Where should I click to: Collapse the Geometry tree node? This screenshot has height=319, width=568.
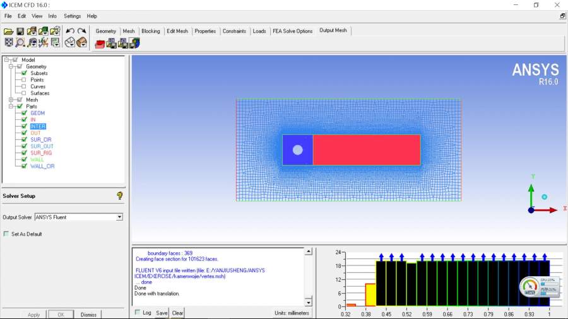11,67
